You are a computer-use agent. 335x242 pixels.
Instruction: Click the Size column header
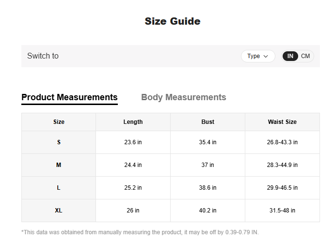click(x=59, y=122)
